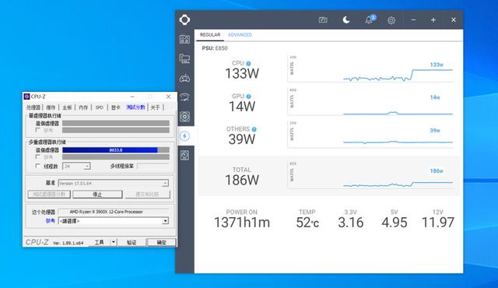498x288 pixels.
Task: Click the lightning power icon in sidebar
Action: 185,136
